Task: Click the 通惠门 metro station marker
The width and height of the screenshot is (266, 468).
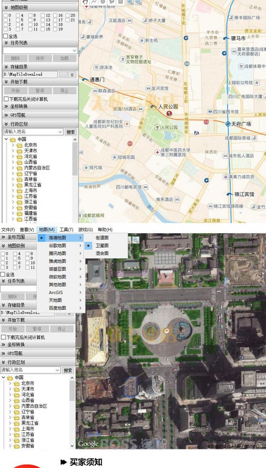Action: (x=85, y=79)
